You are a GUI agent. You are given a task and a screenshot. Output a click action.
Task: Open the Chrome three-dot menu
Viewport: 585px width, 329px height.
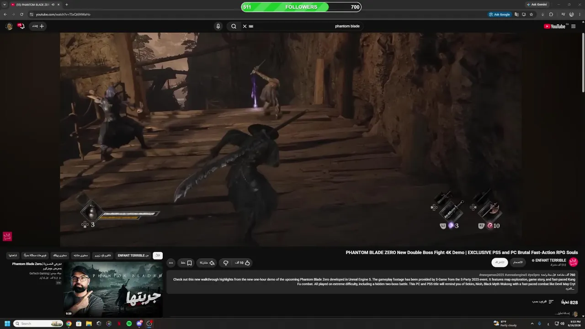click(x=580, y=14)
